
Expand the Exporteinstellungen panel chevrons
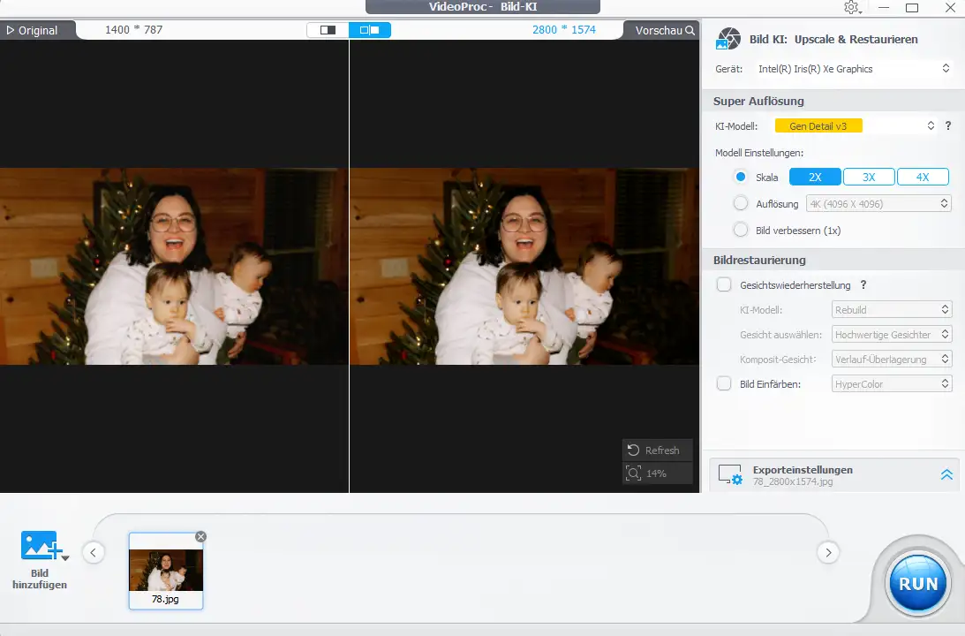pos(946,474)
